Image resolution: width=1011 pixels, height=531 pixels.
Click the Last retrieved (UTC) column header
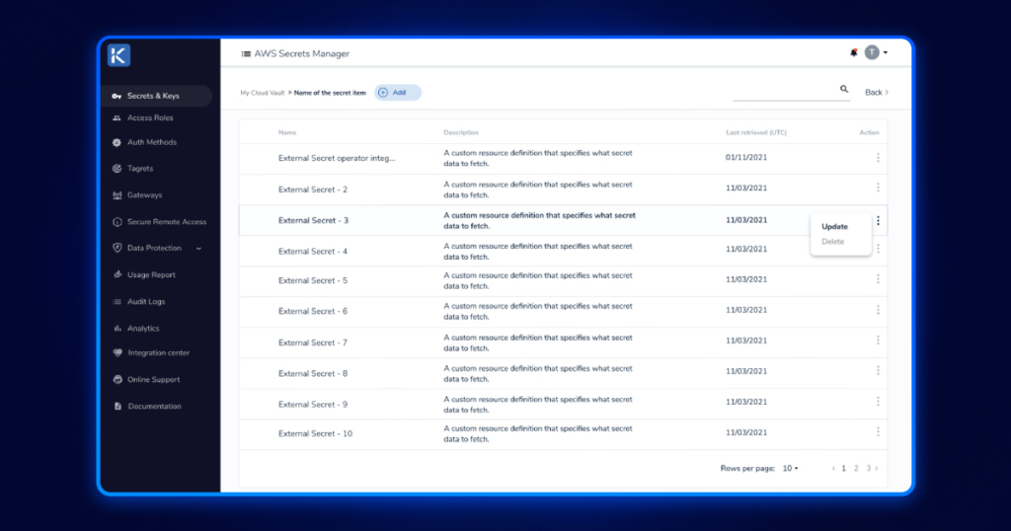coord(755,132)
